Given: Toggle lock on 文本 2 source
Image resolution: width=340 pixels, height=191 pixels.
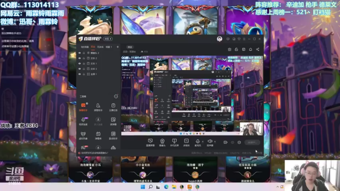Looking at the screenshot, I should (x=84, y=58).
